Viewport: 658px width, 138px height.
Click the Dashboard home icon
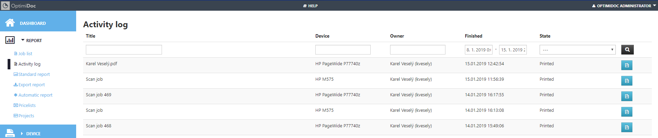(10, 23)
